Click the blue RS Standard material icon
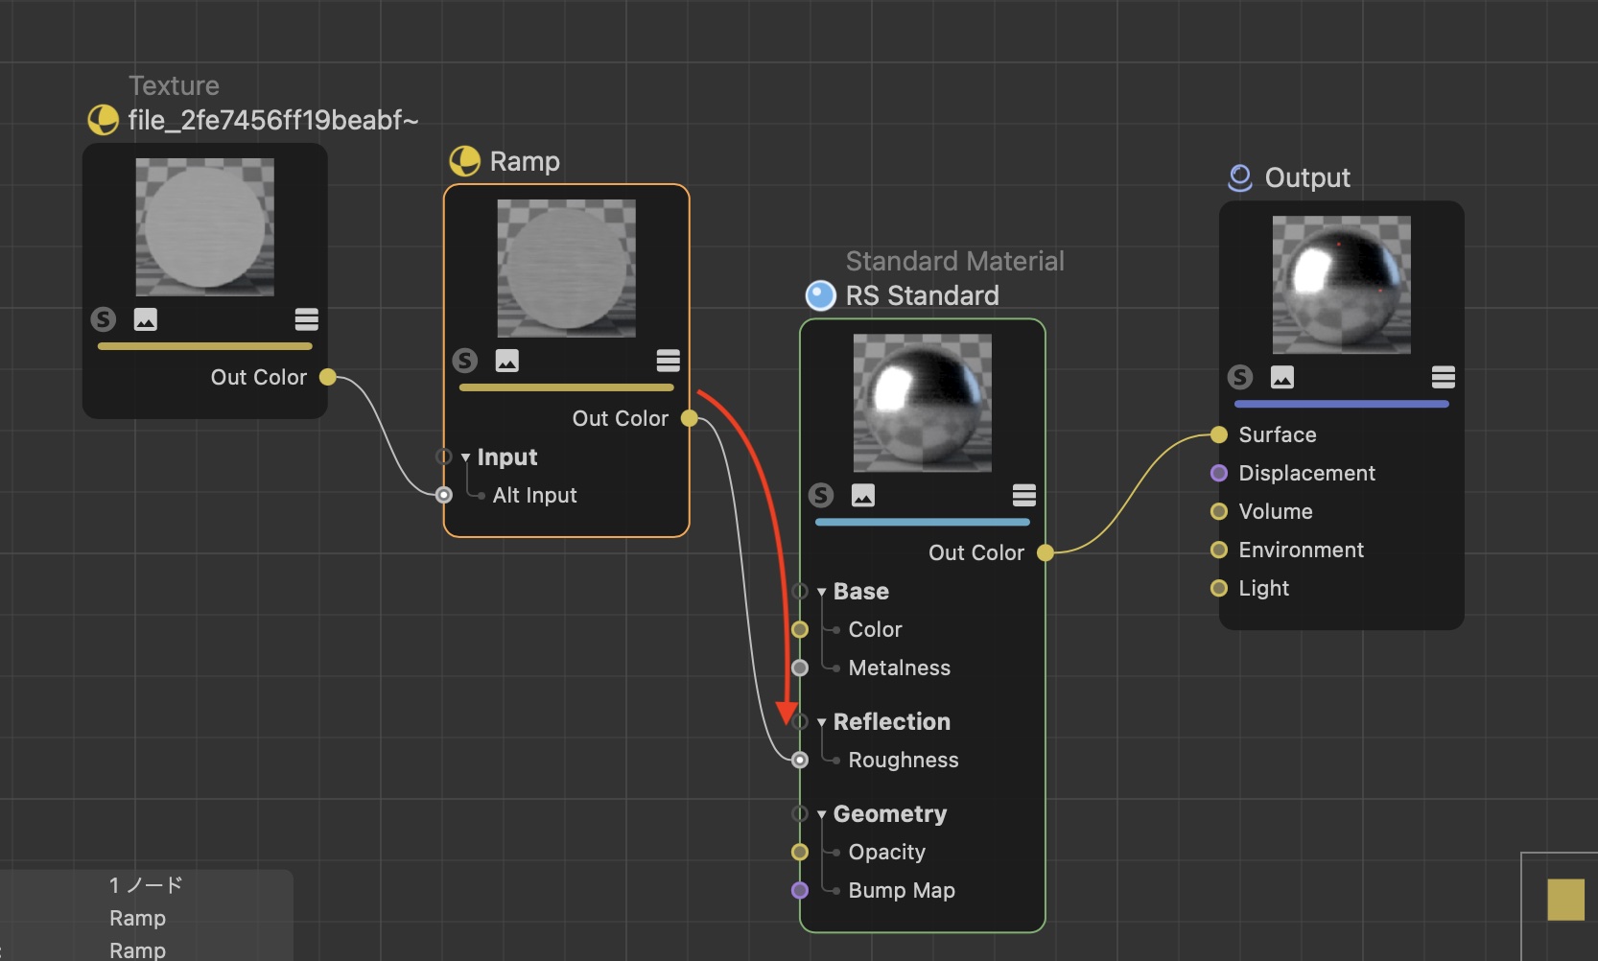The height and width of the screenshot is (961, 1598). click(x=821, y=295)
